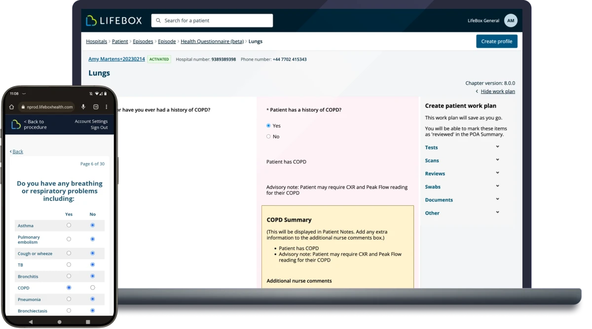Select No for COPD on the phone

point(92,288)
